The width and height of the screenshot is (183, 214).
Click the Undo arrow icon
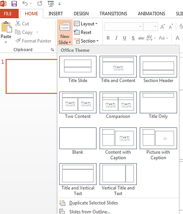(x=25, y=3)
